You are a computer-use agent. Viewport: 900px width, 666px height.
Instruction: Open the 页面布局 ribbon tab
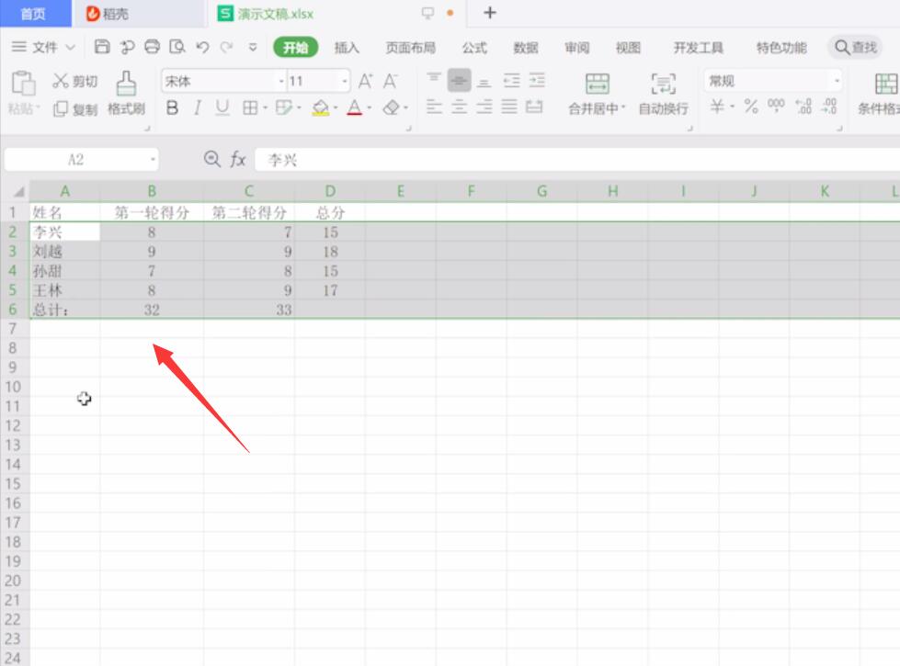[x=410, y=47]
